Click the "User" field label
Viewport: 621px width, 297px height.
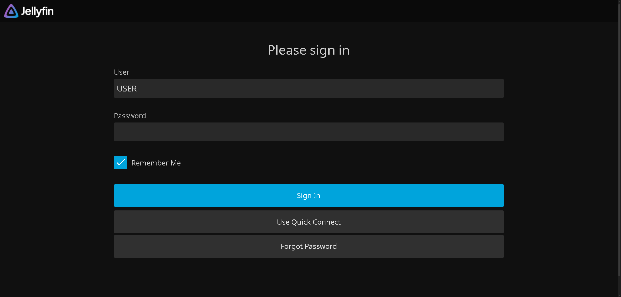tap(122, 72)
